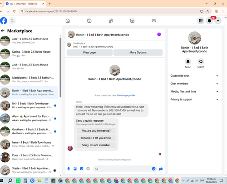The width and height of the screenshot is (227, 184).
Task: Send a thumbs up like
Action: (161, 169)
